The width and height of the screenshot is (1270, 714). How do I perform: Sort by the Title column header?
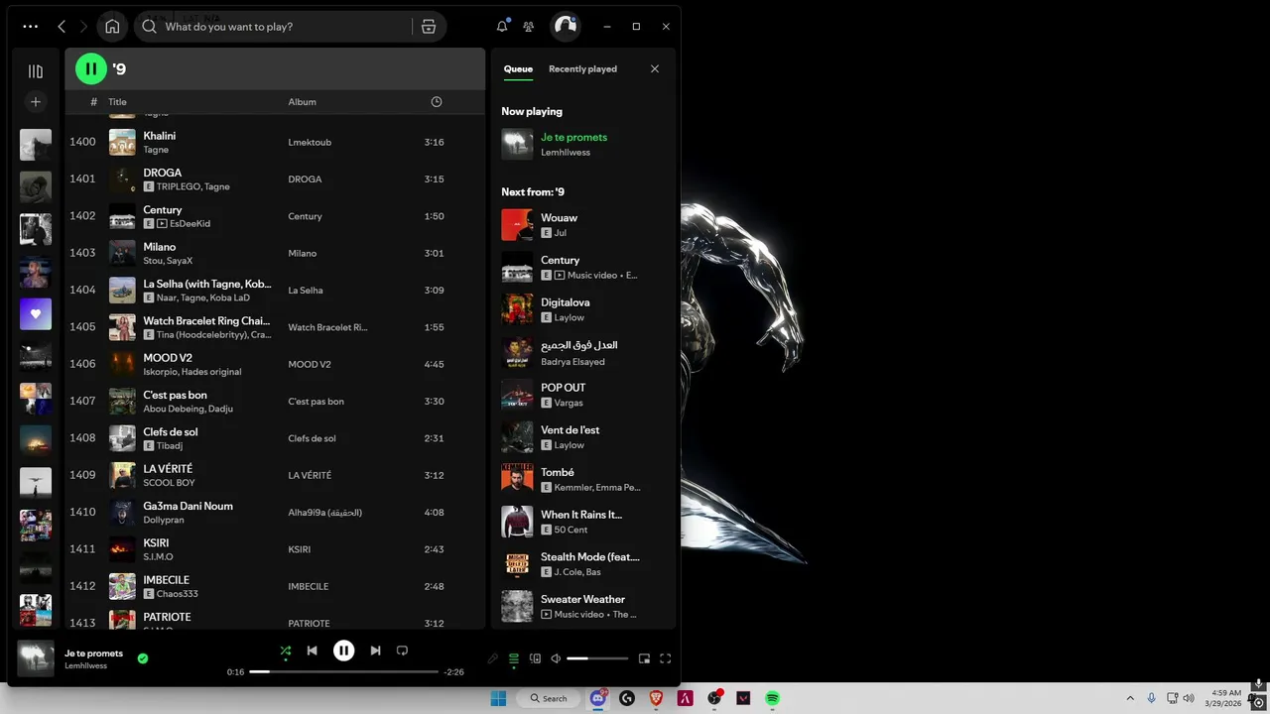tap(117, 102)
